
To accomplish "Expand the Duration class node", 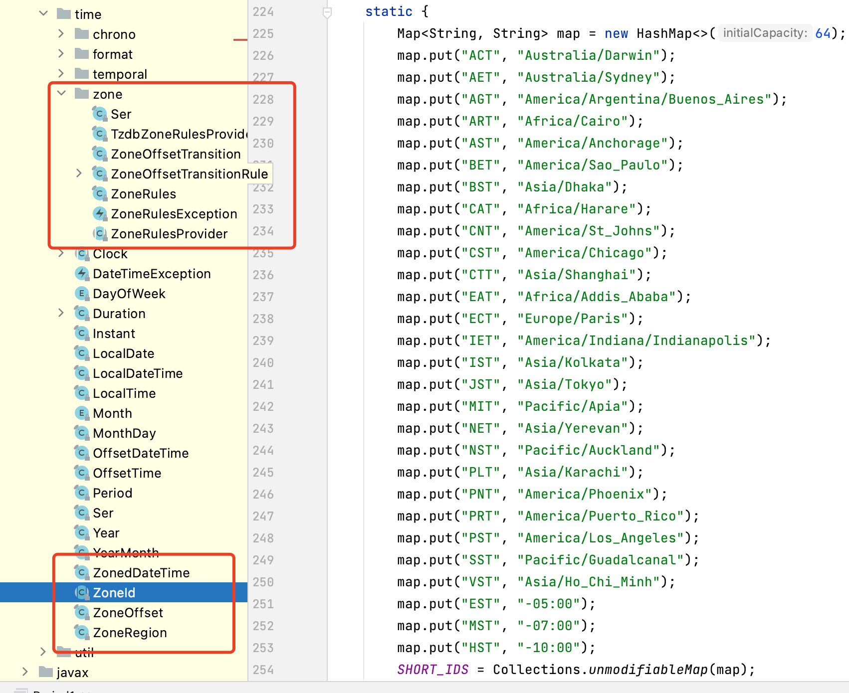I will 61,313.
